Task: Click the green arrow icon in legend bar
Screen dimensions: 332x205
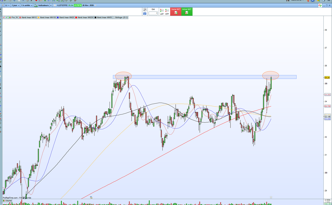Action: 7,17
